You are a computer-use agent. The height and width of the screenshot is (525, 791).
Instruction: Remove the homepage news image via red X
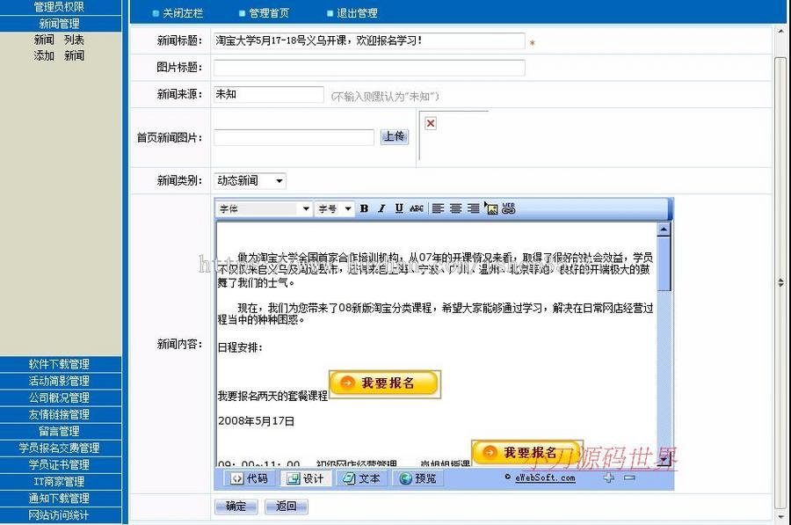coord(430,122)
